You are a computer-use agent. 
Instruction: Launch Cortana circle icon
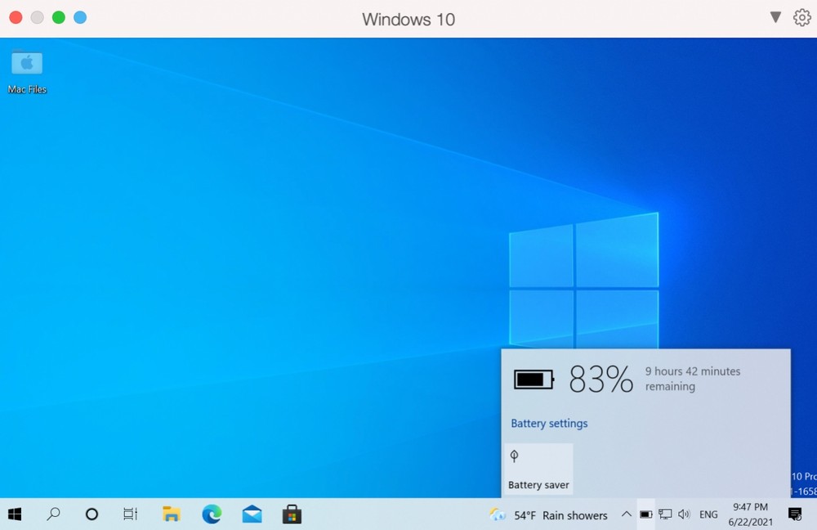coord(92,514)
